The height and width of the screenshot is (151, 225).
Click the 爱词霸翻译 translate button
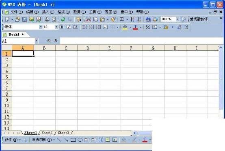pyautogui.click(x=199, y=19)
